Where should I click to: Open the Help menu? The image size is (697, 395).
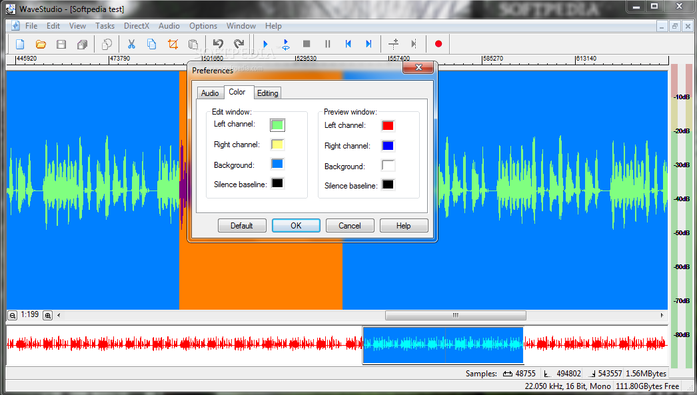tap(273, 26)
